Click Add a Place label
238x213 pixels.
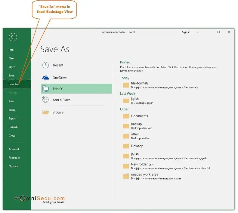[61, 100]
